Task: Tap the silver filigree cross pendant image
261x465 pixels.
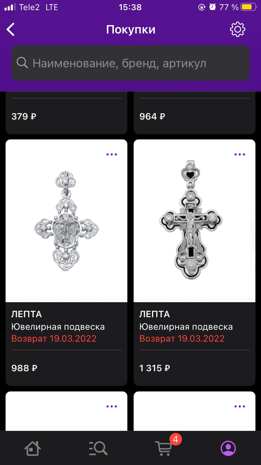Action: [x=66, y=221]
